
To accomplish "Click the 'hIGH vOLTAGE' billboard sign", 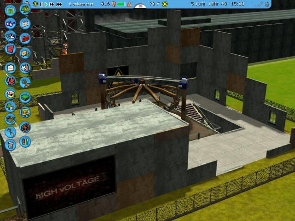I will (69, 186).
